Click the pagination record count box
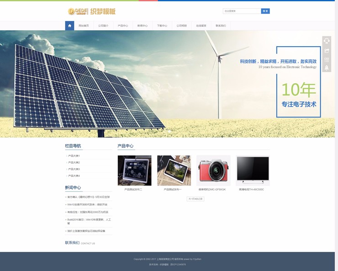The height and width of the screenshot is (271, 338). pyautogui.click(x=195, y=199)
